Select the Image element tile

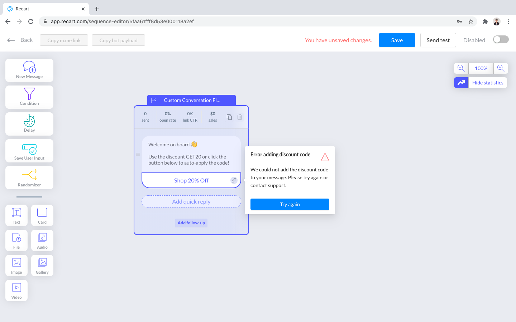pos(16,265)
